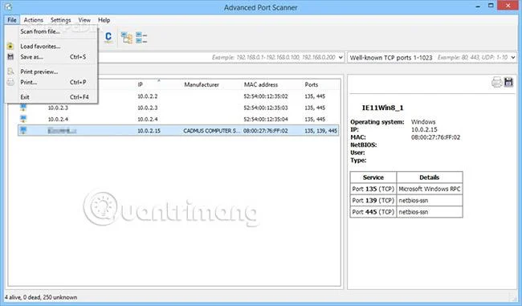522x306 pixels.
Task: Click IP cell 10.0.2.15
Action: 149,131
